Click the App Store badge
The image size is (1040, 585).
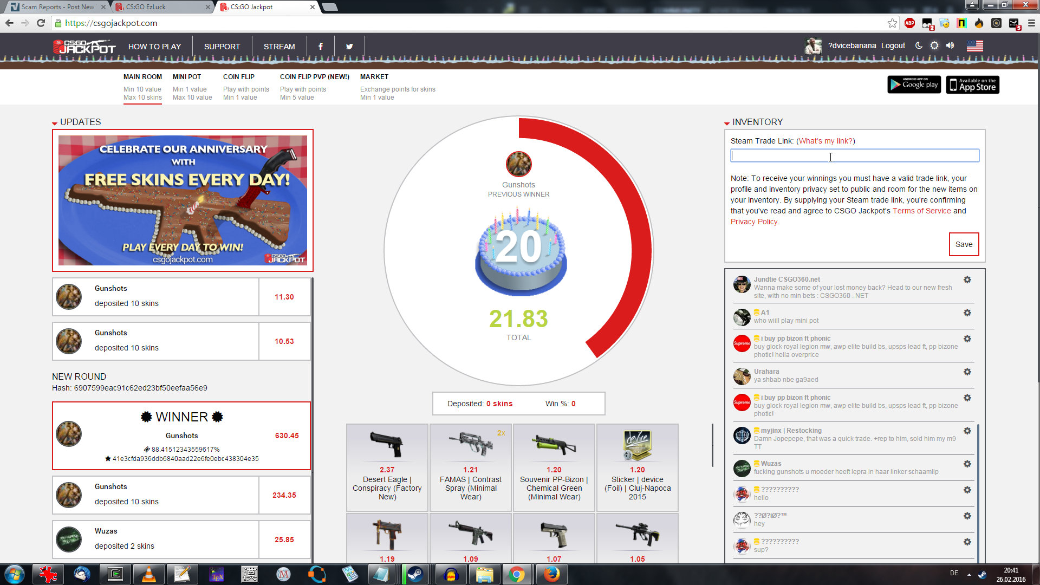click(972, 84)
